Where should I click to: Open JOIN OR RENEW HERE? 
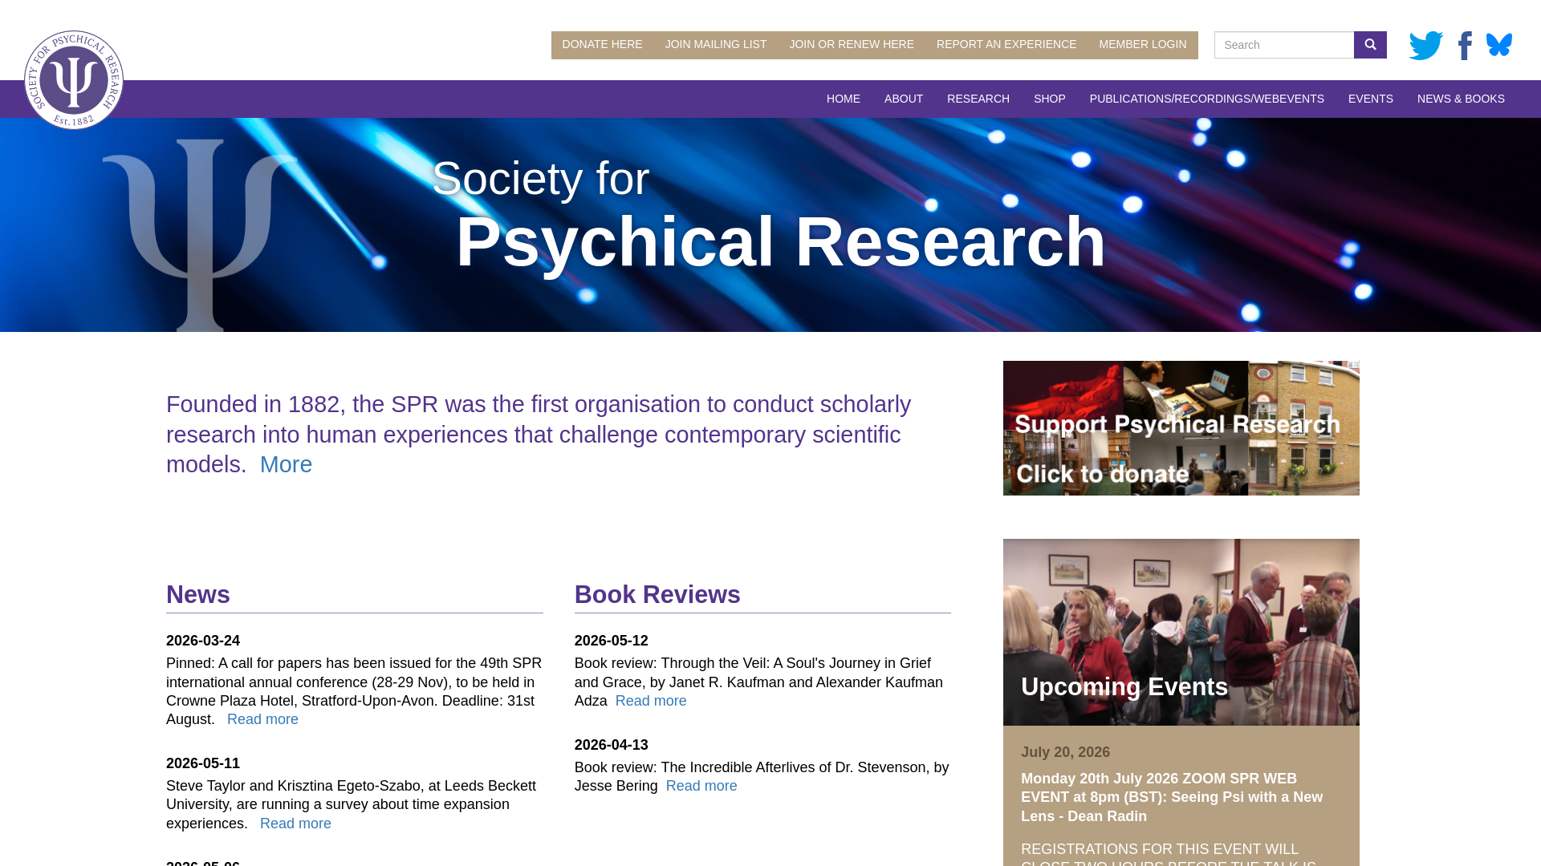[x=851, y=45]
